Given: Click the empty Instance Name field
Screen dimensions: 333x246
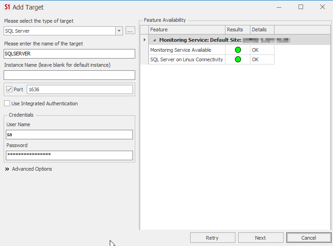Looking at the screenshot, I should click(x=69, y=75).
